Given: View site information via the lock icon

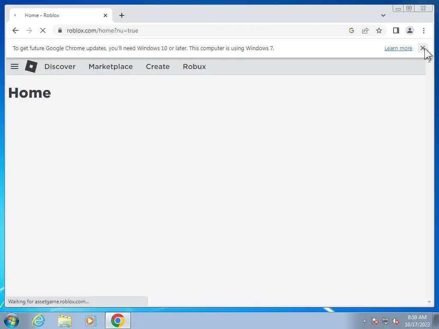Looking at the screenshot, I should coord(60,30).
